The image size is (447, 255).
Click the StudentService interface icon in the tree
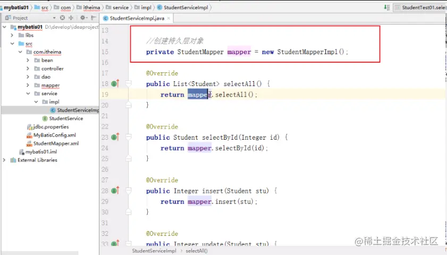tap(45, 118)
